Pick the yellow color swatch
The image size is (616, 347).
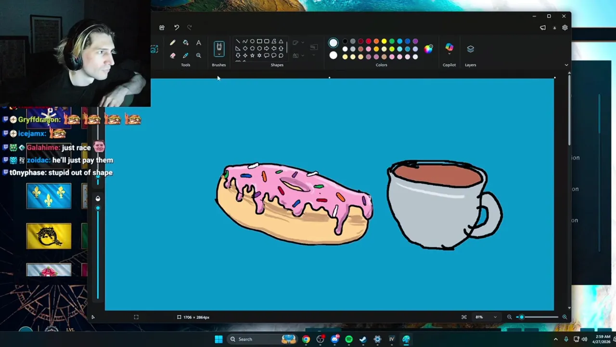[384, 41]
